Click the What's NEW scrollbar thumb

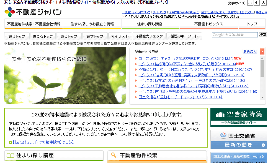(262, 69)
